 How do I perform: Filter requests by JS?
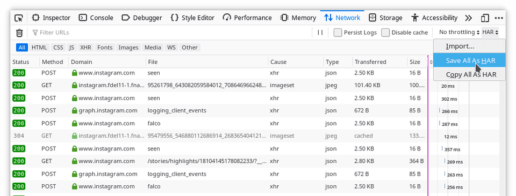click(71, 48)
